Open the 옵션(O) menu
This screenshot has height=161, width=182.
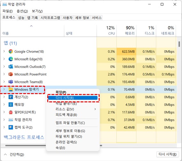[22, 11]
